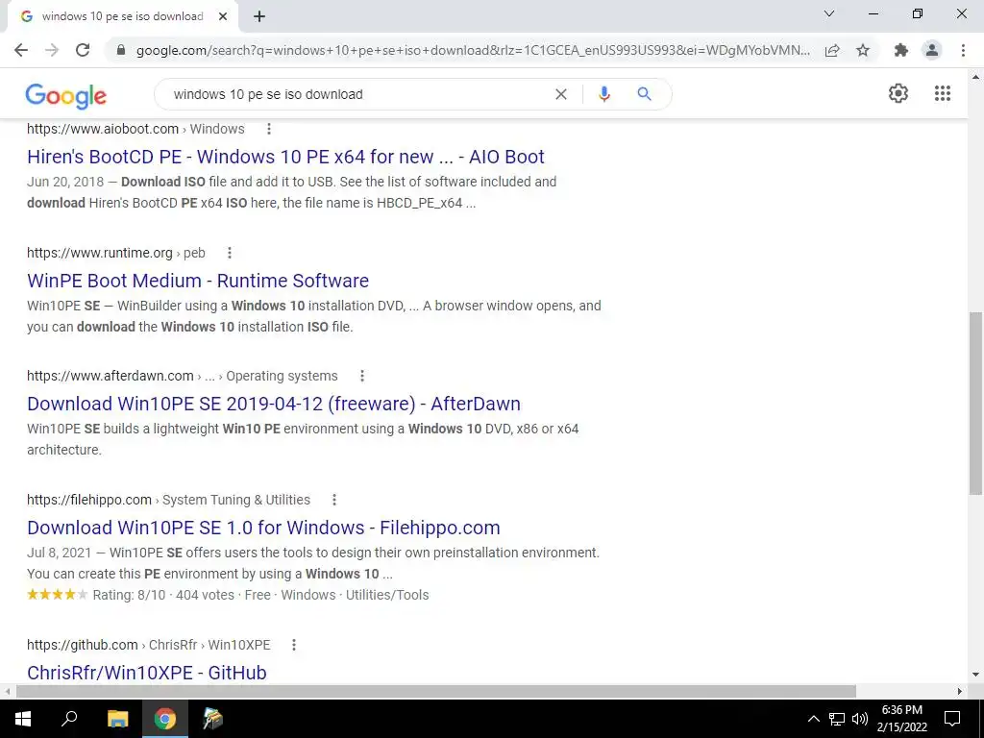Open the fifth taskbar app icon
Screen dimensions: 984x738
tap(212, 719)
